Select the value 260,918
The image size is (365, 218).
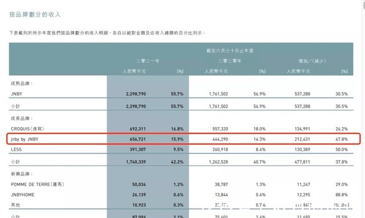tap(220, 150)
